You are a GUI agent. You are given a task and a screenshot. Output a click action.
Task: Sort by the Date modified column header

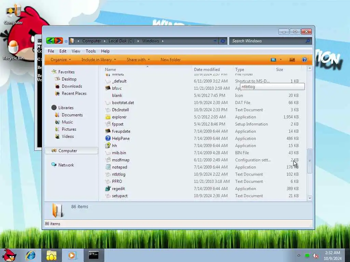click(212, 69)
